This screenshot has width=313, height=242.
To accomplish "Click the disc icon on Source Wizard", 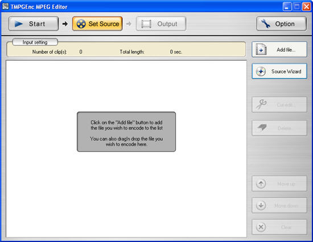I will tap(261, 72).
